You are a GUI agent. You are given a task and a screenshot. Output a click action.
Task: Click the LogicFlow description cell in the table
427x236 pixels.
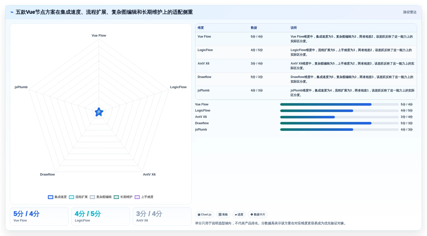click(352, 52)
